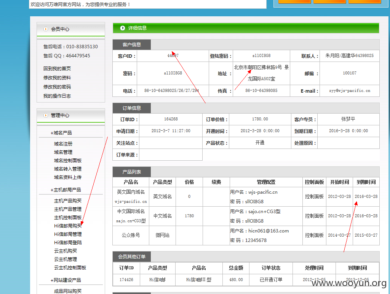
Task: Open 域名转入管理
Action: [x=68, y=169]
